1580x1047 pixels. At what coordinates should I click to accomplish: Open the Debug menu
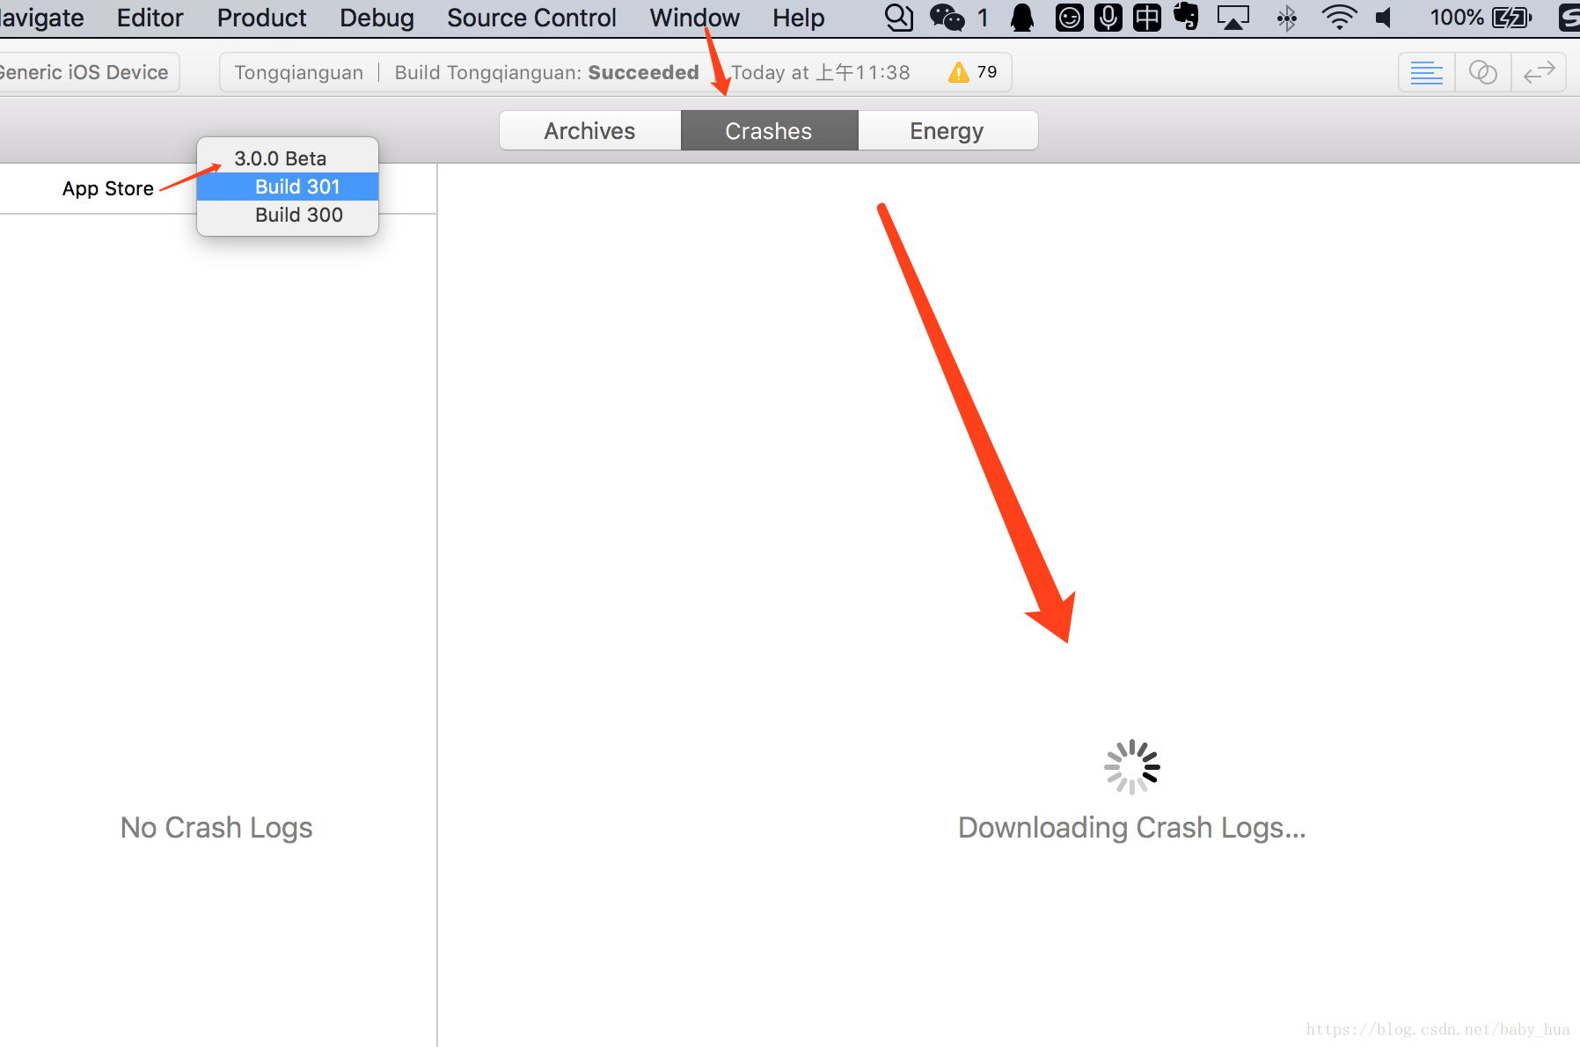377,18
